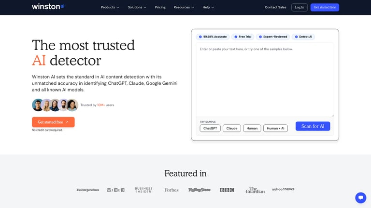Focus the text entry area
This screenshot has width=371, height=208.
tap(265, 80)
